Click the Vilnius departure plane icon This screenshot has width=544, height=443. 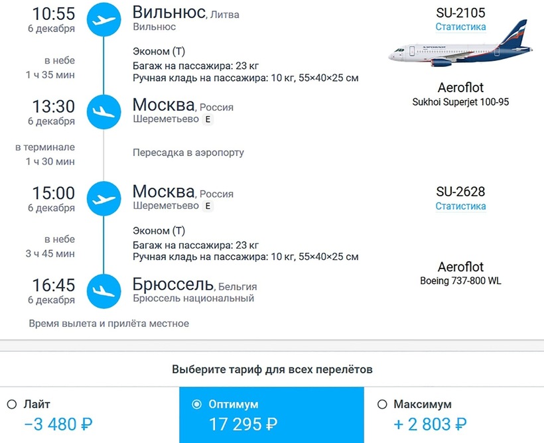[104, 19]
